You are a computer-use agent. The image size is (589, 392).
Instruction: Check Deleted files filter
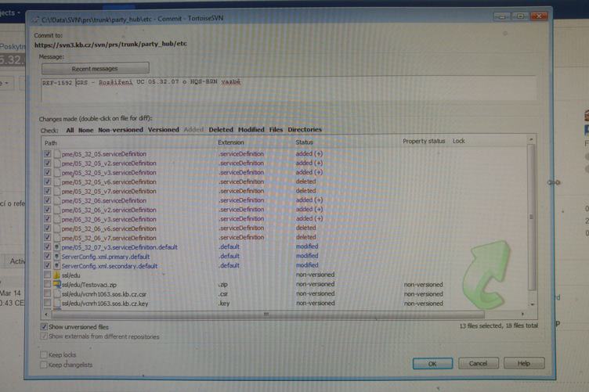[221, 129]
